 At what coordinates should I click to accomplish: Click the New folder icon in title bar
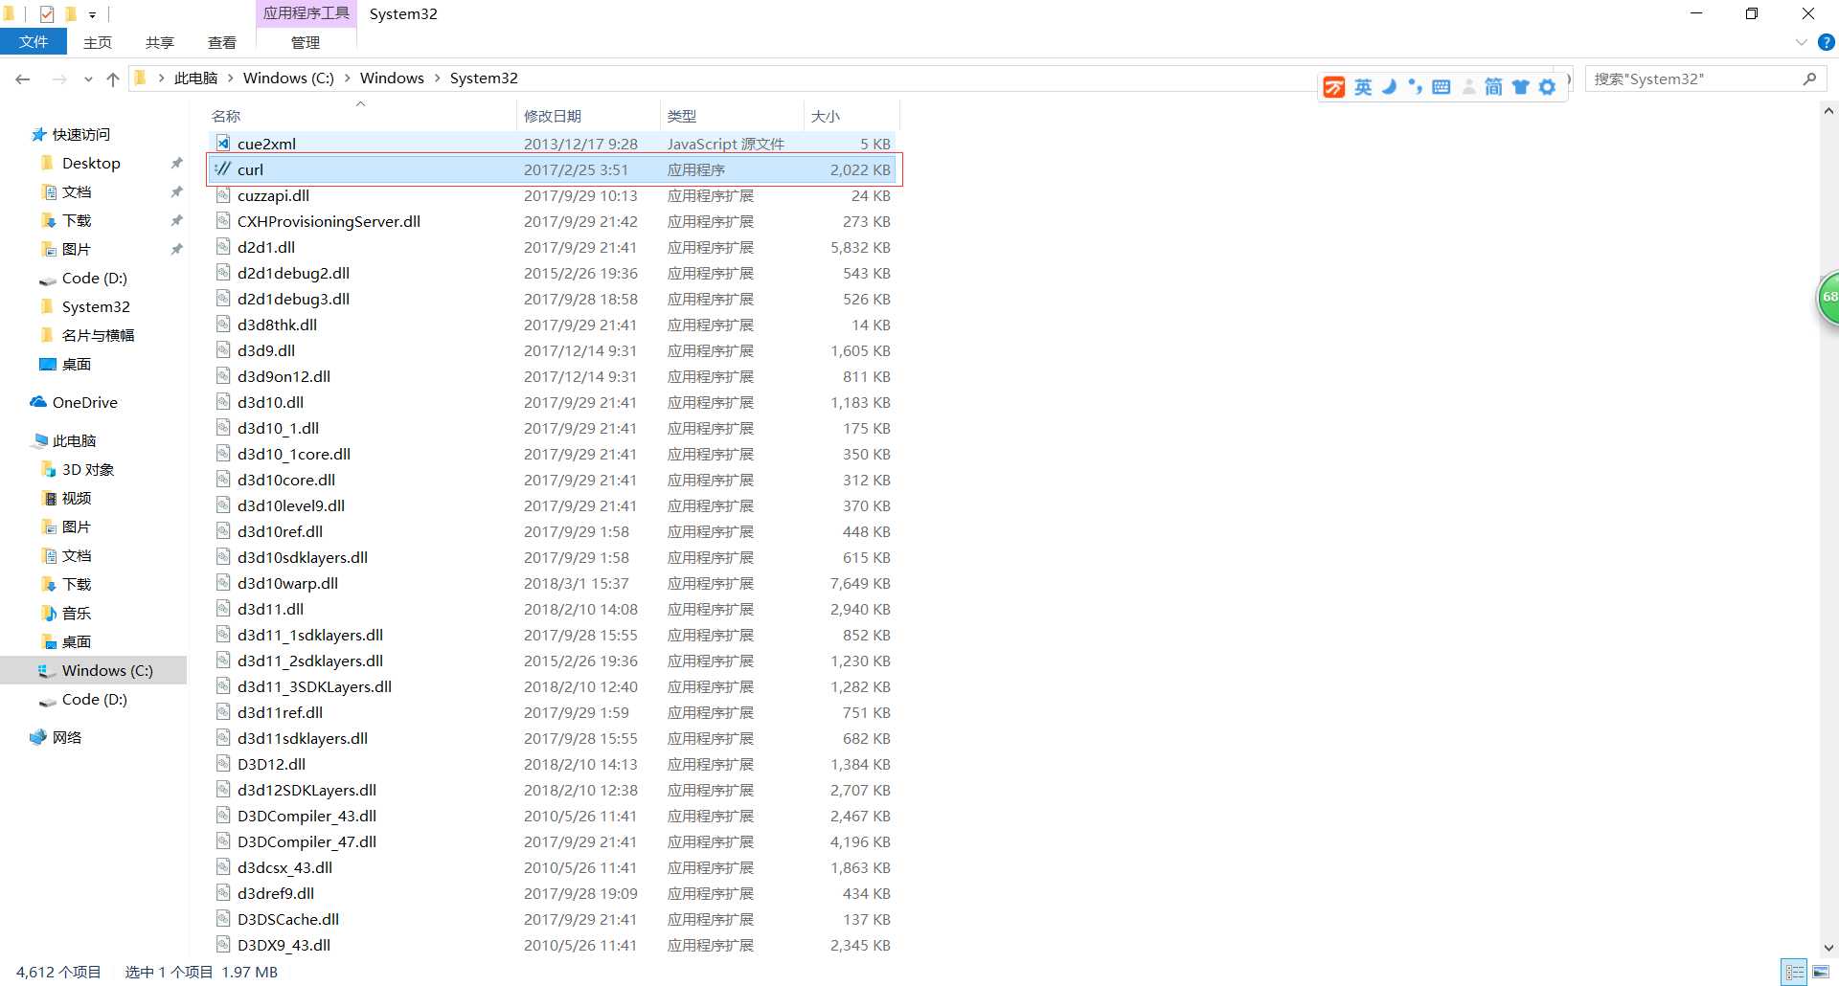pos(70,13)
